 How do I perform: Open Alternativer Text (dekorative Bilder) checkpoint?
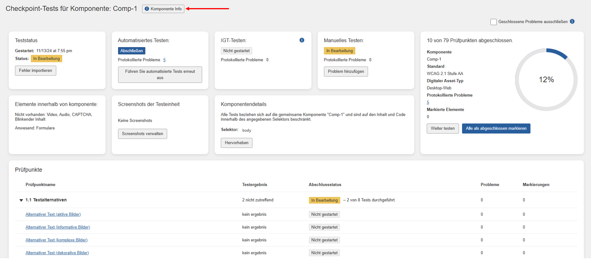click(57, 253)
